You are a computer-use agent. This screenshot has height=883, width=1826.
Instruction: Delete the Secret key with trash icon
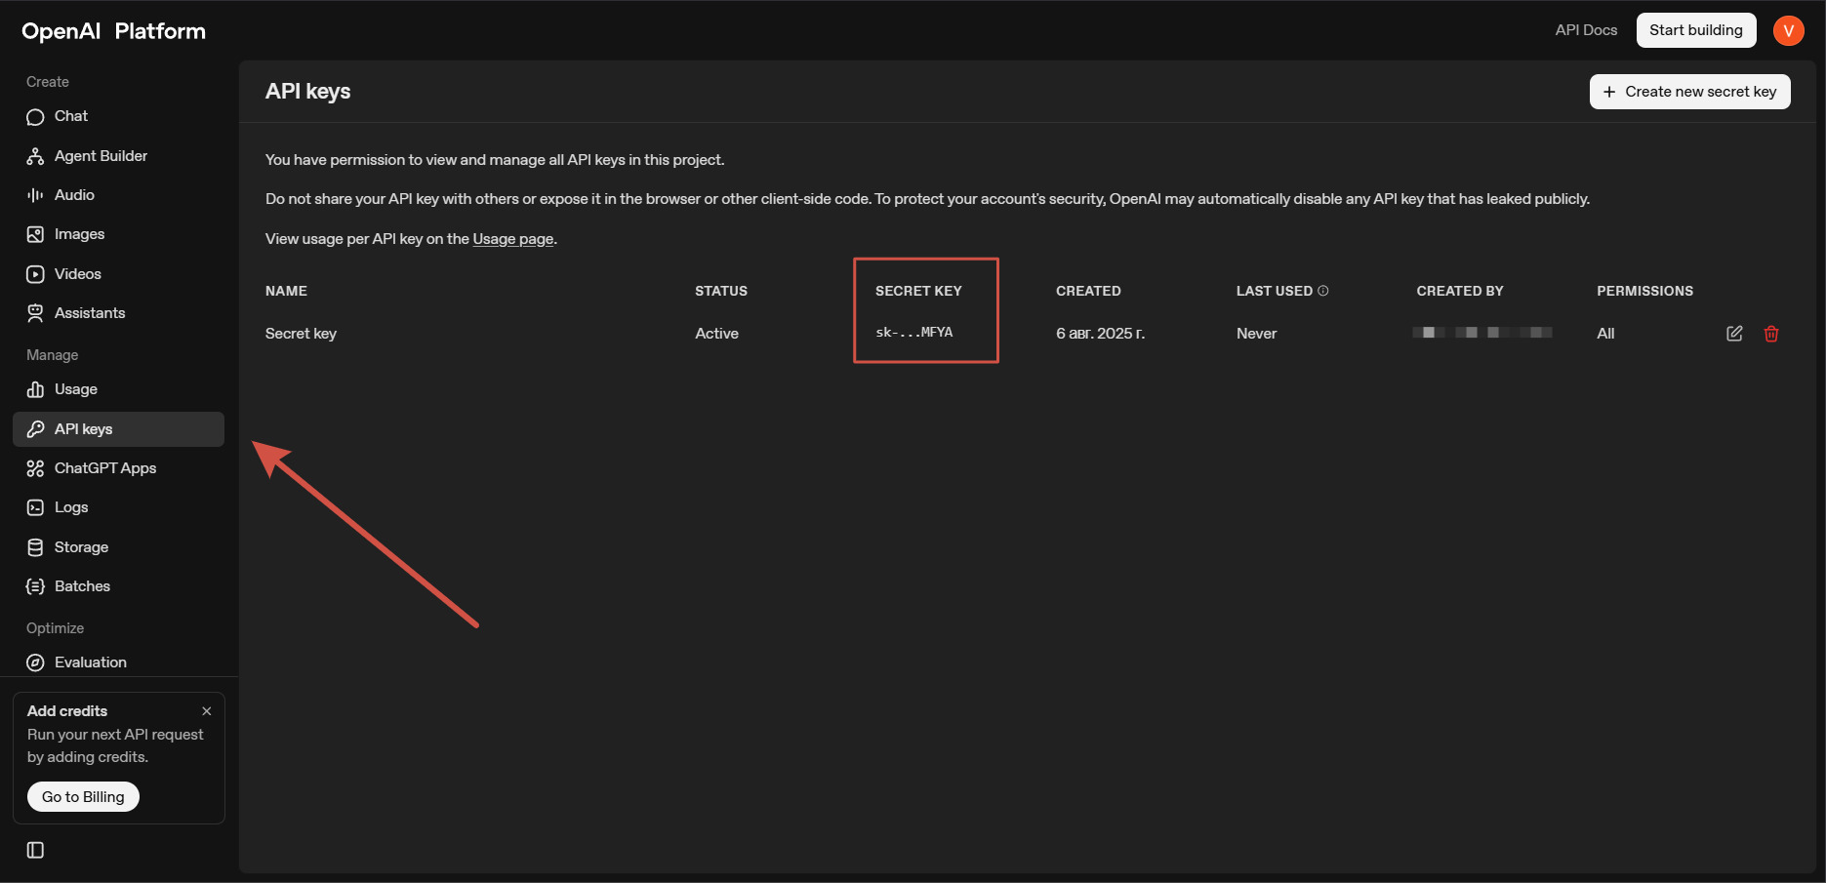[1771, 334]
